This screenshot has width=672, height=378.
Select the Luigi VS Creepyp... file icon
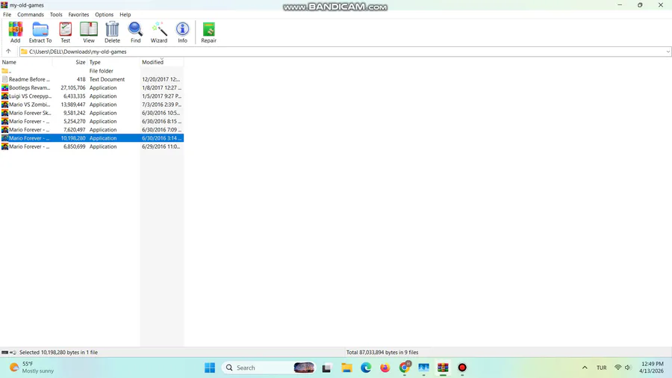[4, 96]
